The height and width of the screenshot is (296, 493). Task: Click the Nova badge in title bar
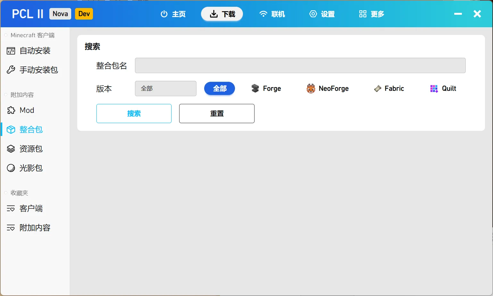click(x=60, y=14)
